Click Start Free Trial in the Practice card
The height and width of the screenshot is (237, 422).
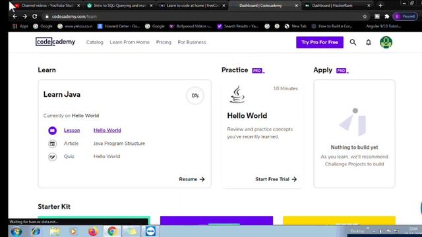click(276, 179)
